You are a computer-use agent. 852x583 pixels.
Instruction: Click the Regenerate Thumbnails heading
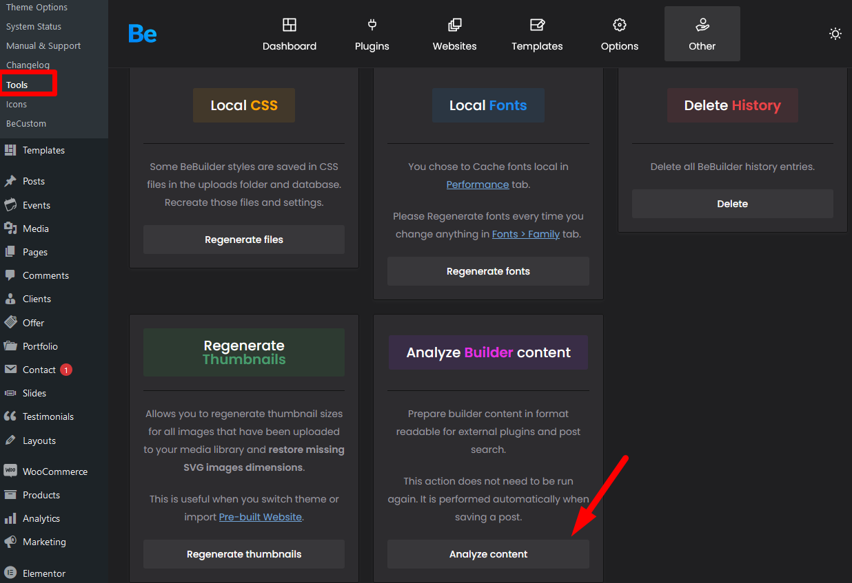coord(244,352)
